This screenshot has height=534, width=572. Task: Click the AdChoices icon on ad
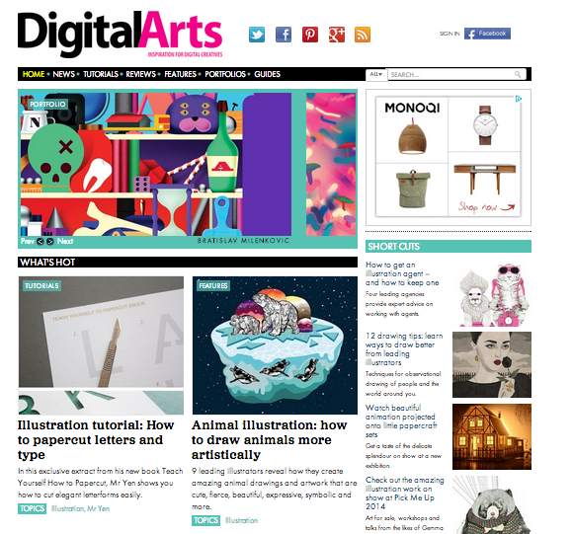tap(519, 99)
